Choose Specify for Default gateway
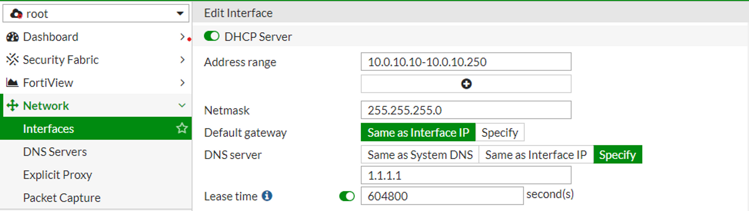 [x=500, y=133]
